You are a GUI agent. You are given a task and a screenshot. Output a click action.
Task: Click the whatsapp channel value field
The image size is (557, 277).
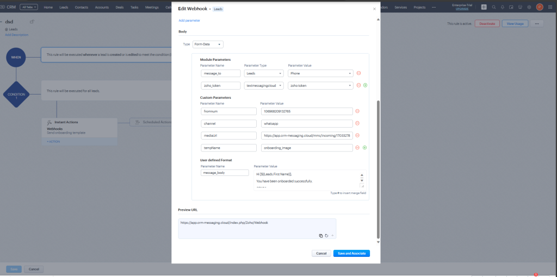coord(307,123)
